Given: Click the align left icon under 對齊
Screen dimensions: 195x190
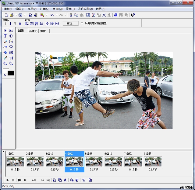Looking at the screenshot, I should click(27, 24).
